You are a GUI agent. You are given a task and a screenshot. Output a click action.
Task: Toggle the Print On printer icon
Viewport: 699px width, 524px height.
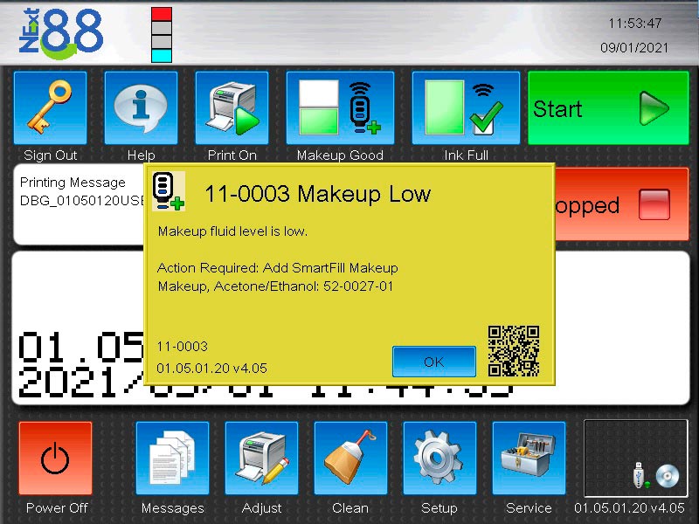pyautogui.click(x=232, y=107)
